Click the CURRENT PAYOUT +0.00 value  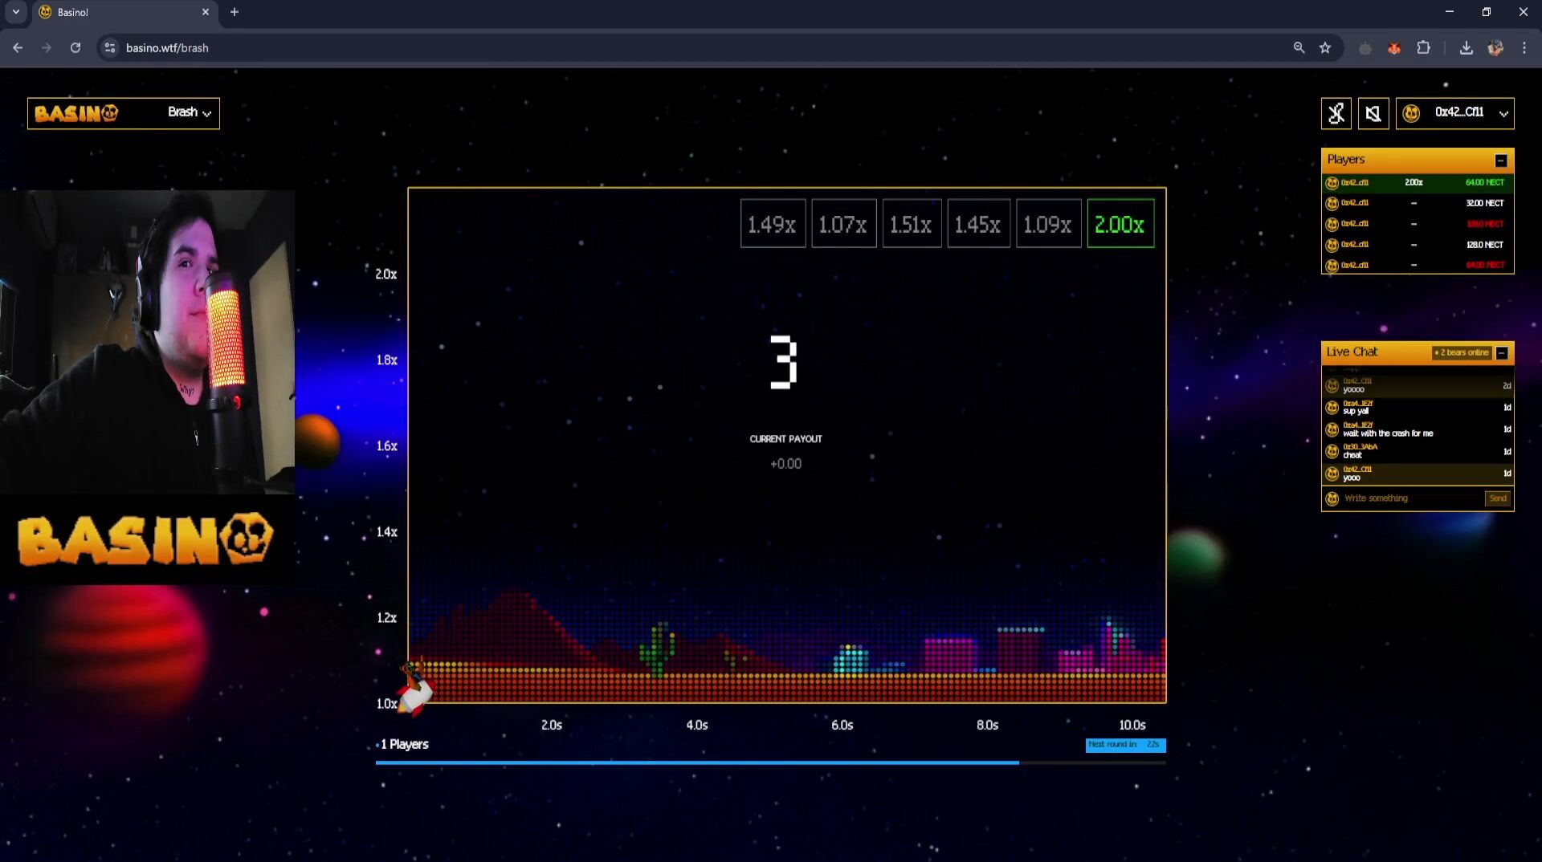(x=785, y=464)
